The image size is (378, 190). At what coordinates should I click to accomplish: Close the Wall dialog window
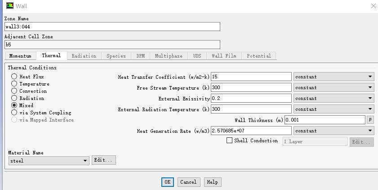pyautogui.click(x=374, y=6)
